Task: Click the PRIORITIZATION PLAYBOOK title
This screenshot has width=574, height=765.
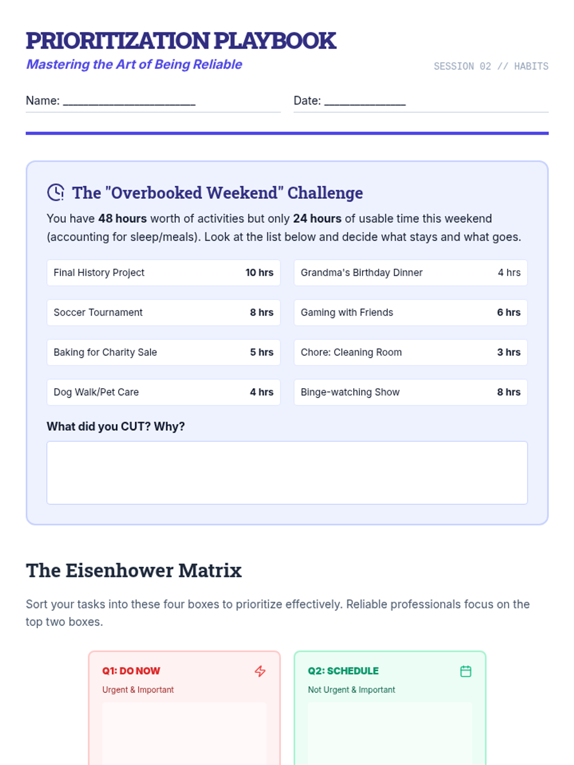Action: point(181,41)
